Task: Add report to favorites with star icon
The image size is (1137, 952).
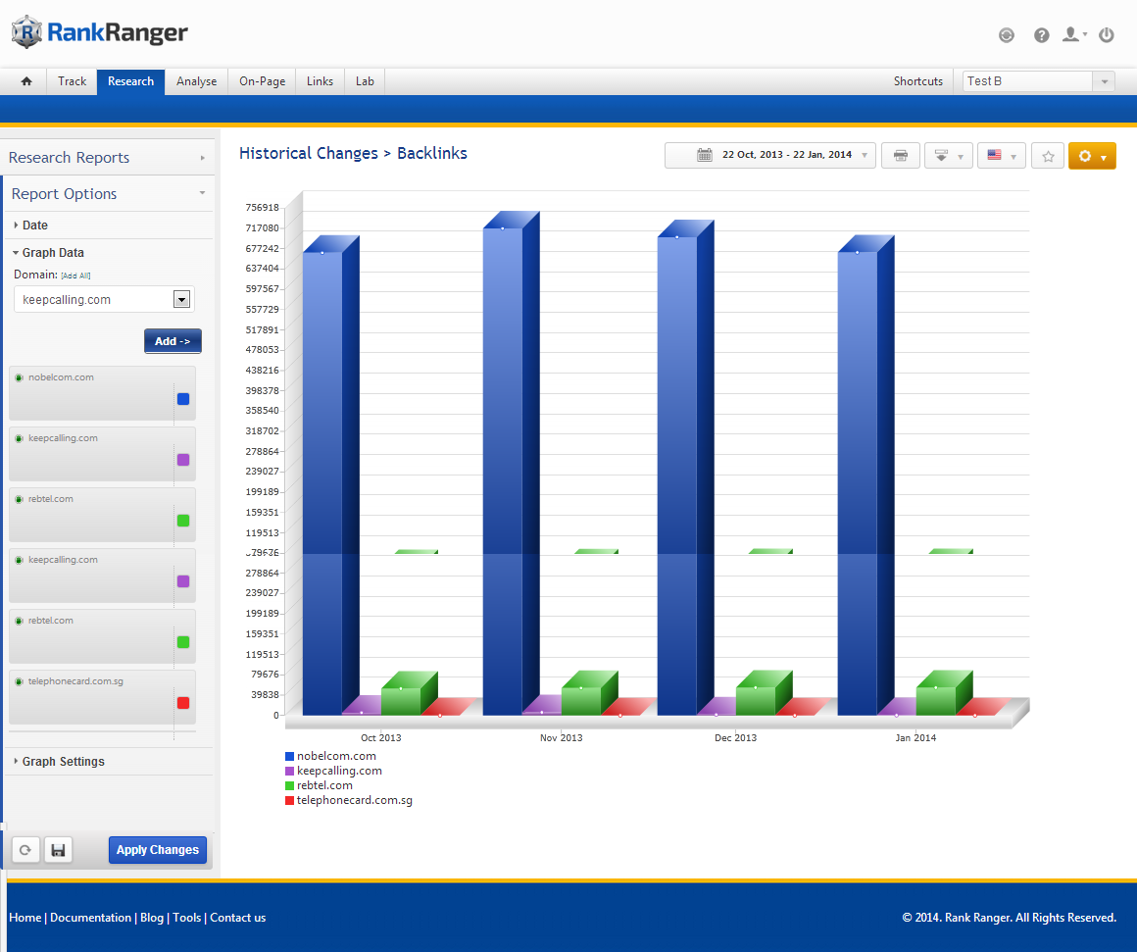Action: tap(1048, 156)
